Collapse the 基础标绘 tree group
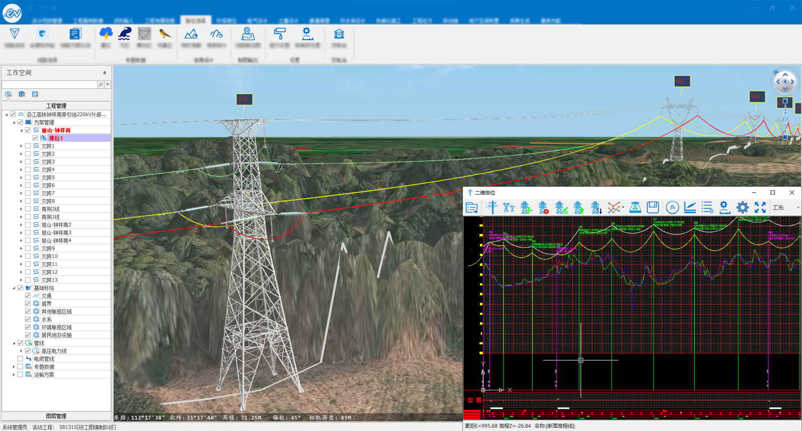This screenshot has height=431, width=802. click(14, 288)
